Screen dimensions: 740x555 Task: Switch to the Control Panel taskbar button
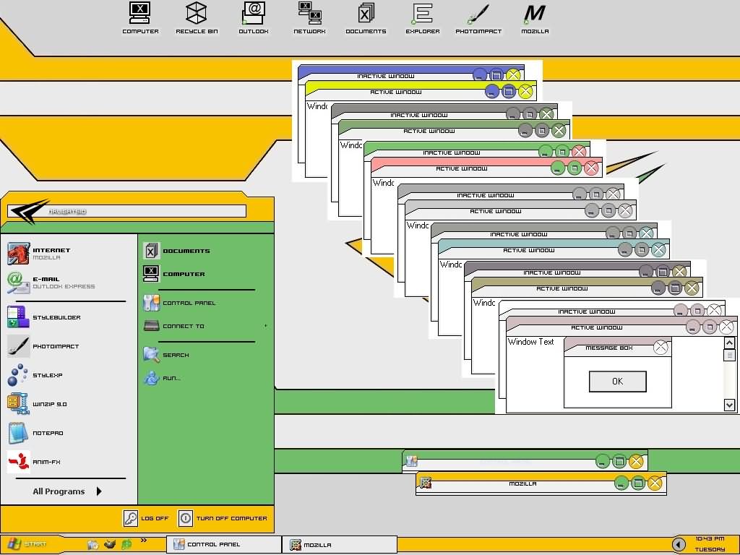point(224,544)
